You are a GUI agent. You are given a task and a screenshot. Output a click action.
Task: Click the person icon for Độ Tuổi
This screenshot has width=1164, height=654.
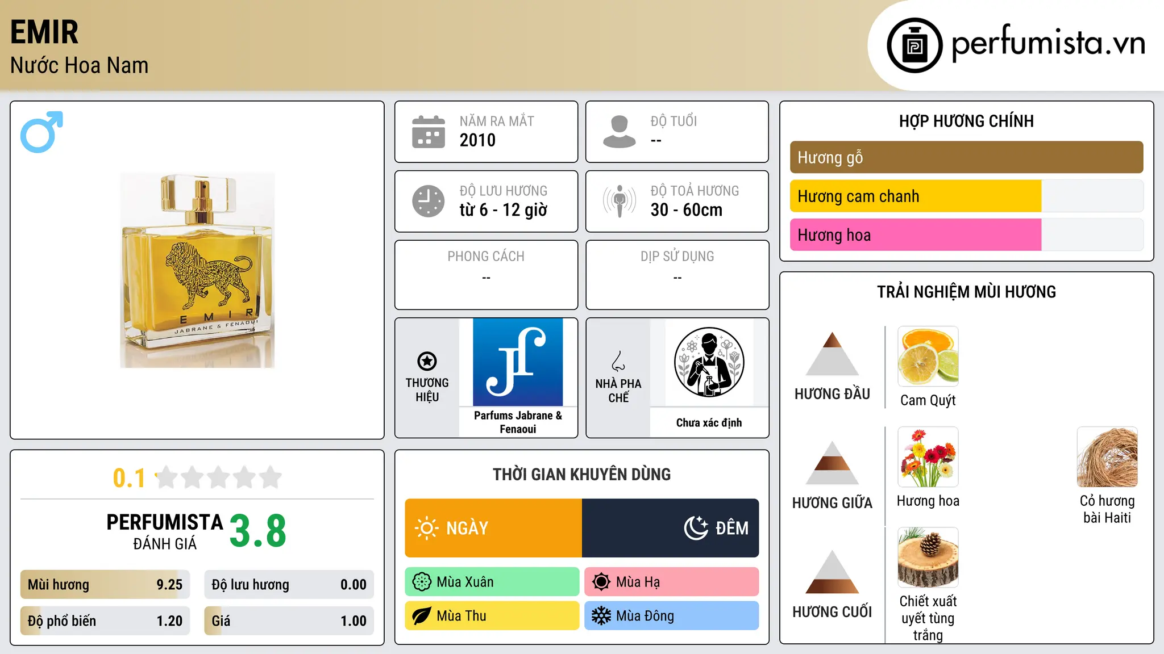point(620,132)
